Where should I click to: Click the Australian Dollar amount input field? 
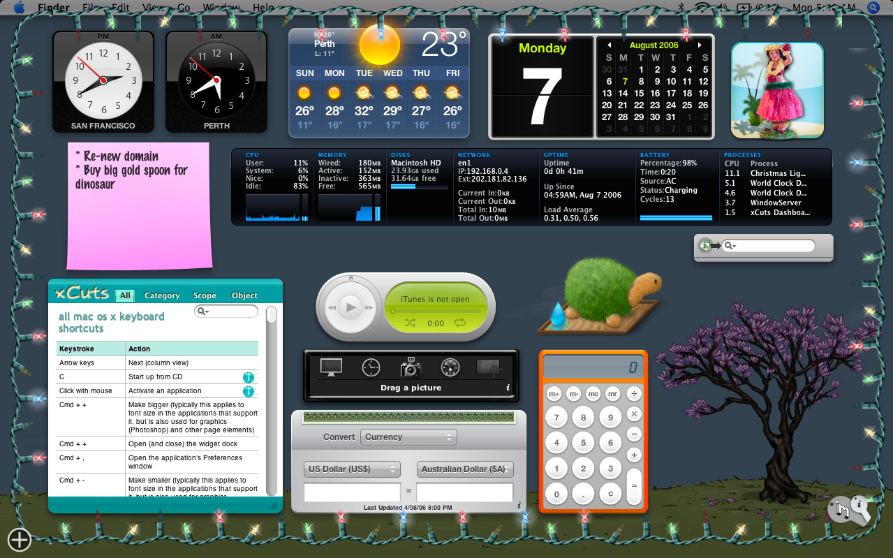click(465, 492)
